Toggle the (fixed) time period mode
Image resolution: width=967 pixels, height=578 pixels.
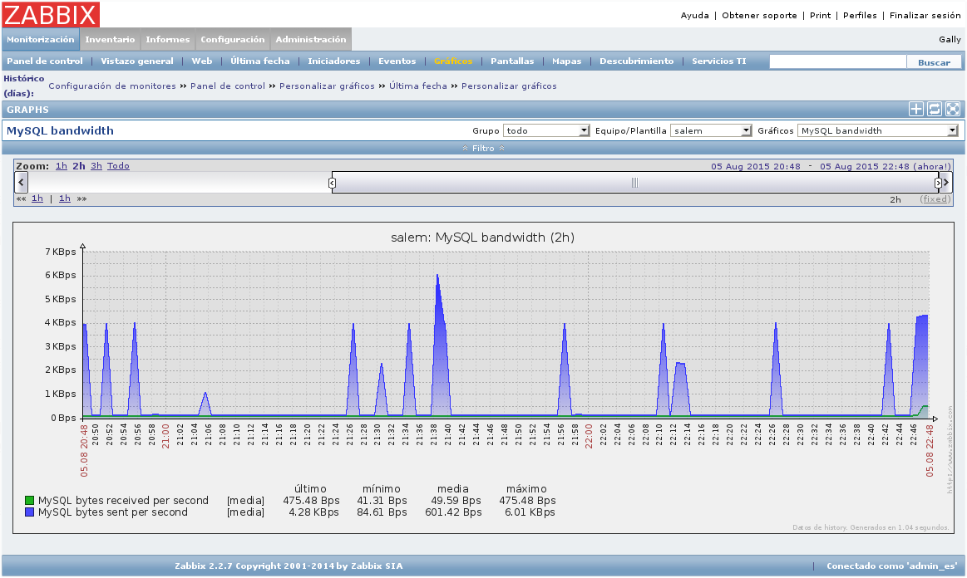[x=935, y=199]
